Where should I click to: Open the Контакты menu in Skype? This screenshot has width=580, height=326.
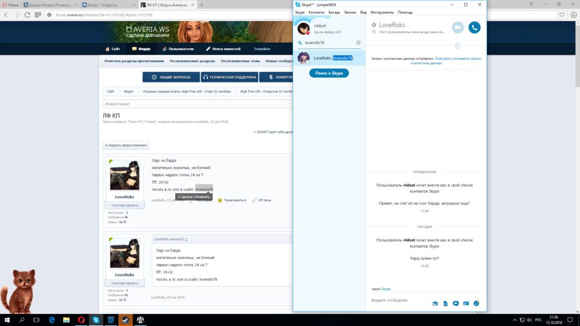click(316, 12)
